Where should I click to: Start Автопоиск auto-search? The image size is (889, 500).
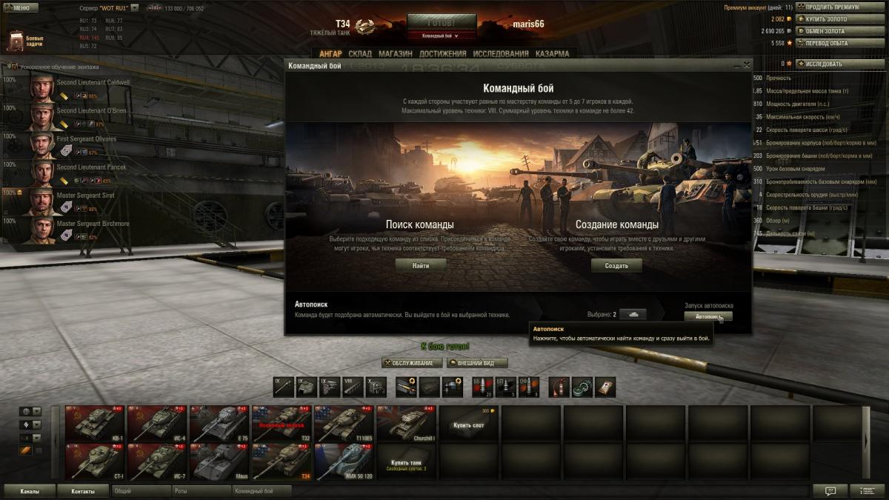point(708,316)
